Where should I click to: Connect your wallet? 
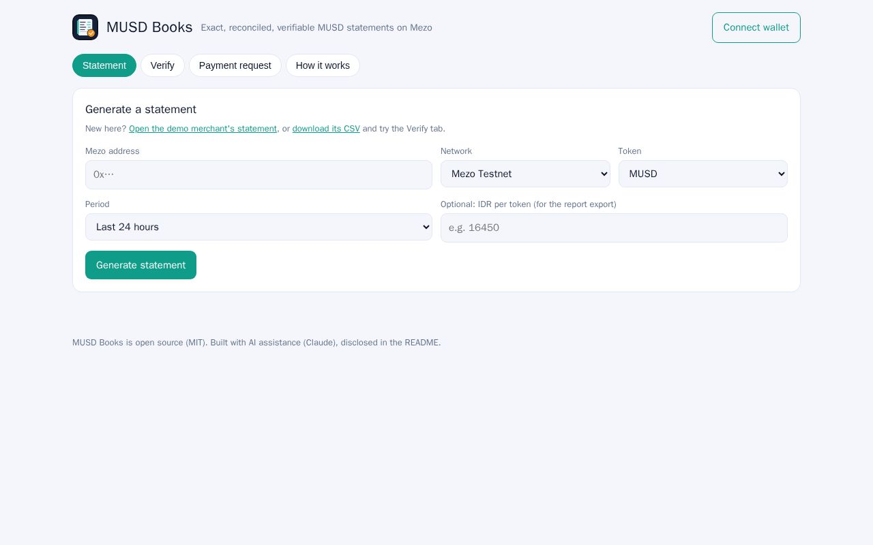coord(756,27)
